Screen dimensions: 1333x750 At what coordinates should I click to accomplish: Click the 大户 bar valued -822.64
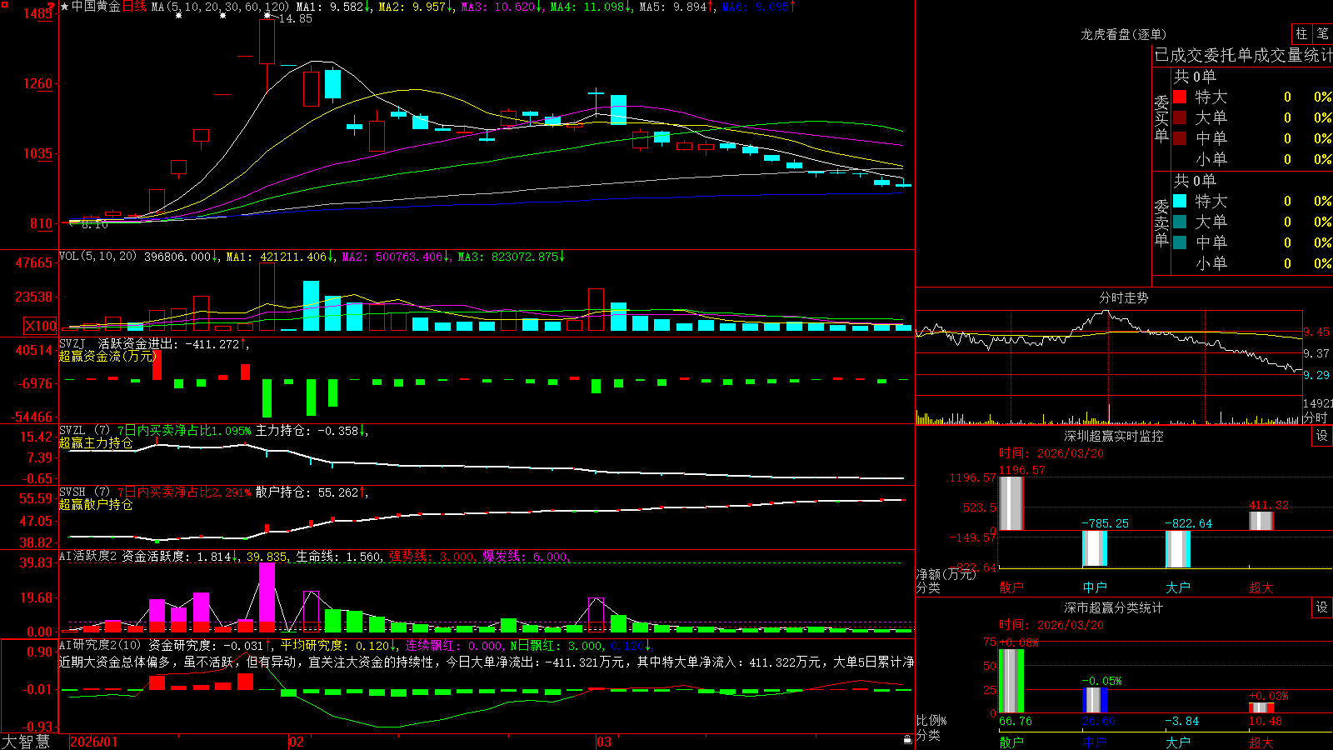(1177, 549)
